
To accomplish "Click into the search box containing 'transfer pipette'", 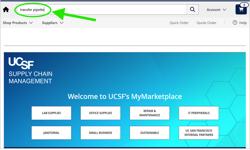I will pyautogui.click(x=102, y=10).
